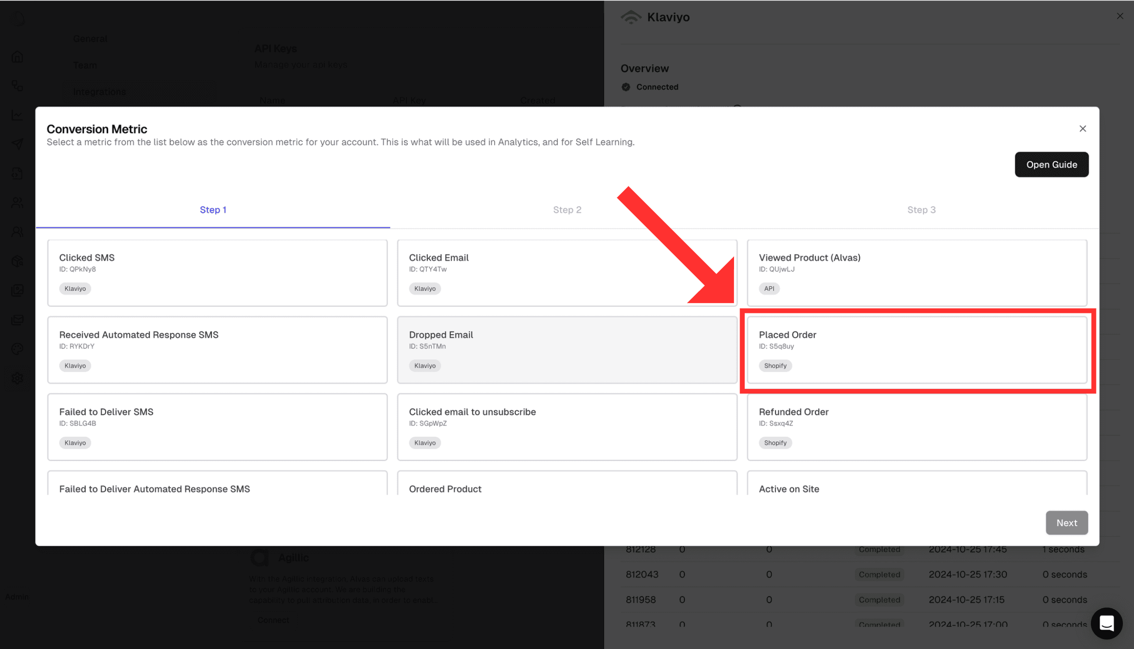Viewport: 1134px width, 649px height.
Task: Click the 2024-10-25 17:15 timestamp cell
Action: point(966,600)
